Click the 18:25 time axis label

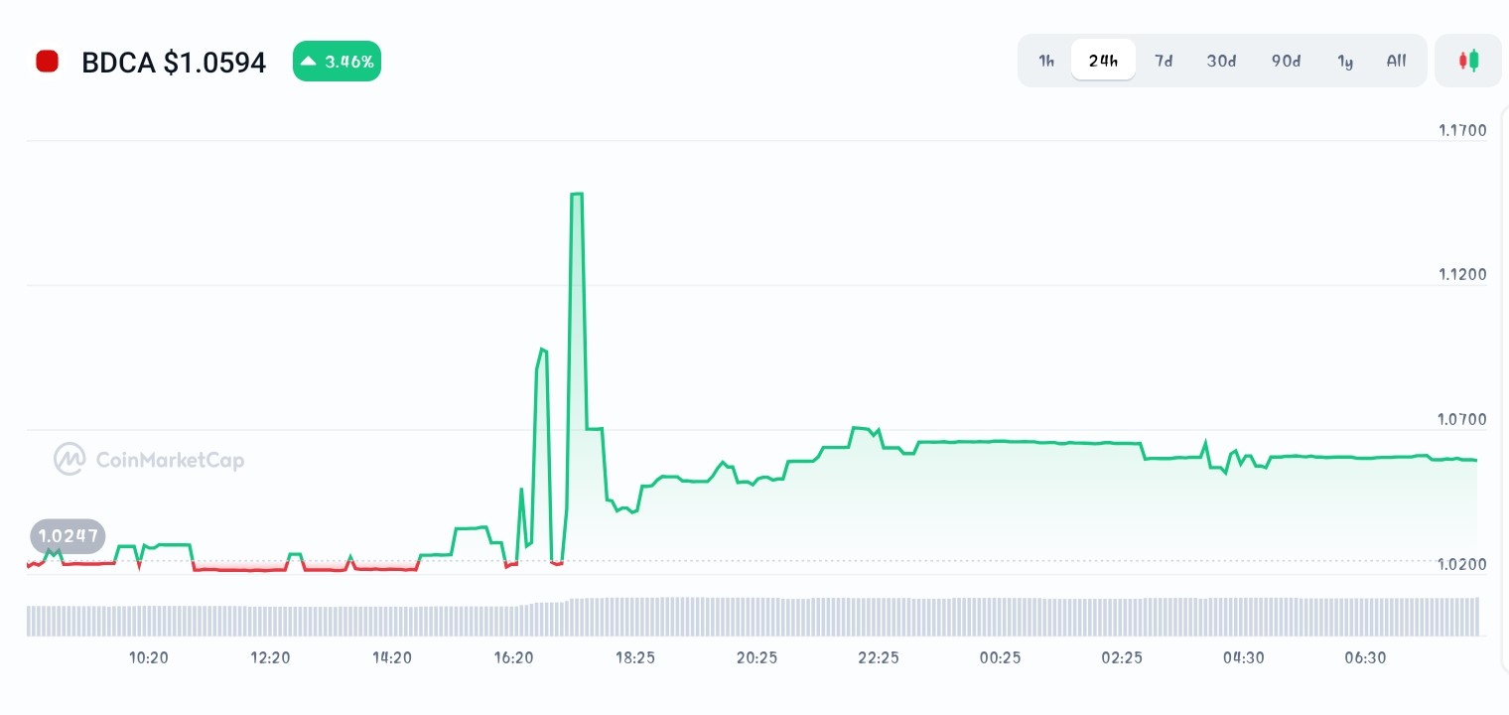coord(635,657)
